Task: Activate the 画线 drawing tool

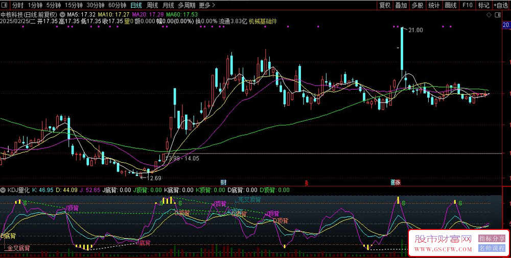Action: pos(450,5)
